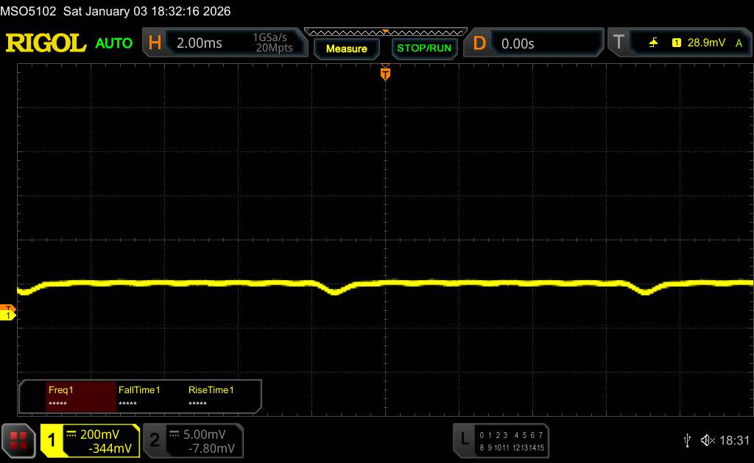The width and height of the screenshot is (754, 463).
Task: Toggle acquisition with the STOP/RUN button
Action: [x=423, y=49]
